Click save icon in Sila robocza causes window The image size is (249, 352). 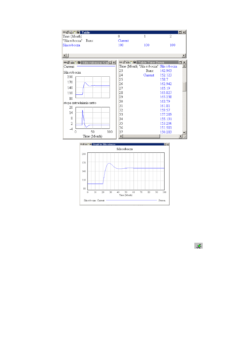(79, 62)
